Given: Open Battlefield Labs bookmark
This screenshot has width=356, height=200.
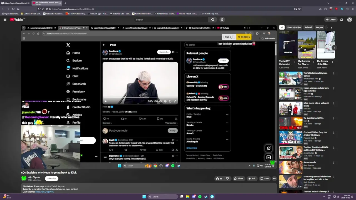Looking at the screenshot, I should tap(120, 14).
